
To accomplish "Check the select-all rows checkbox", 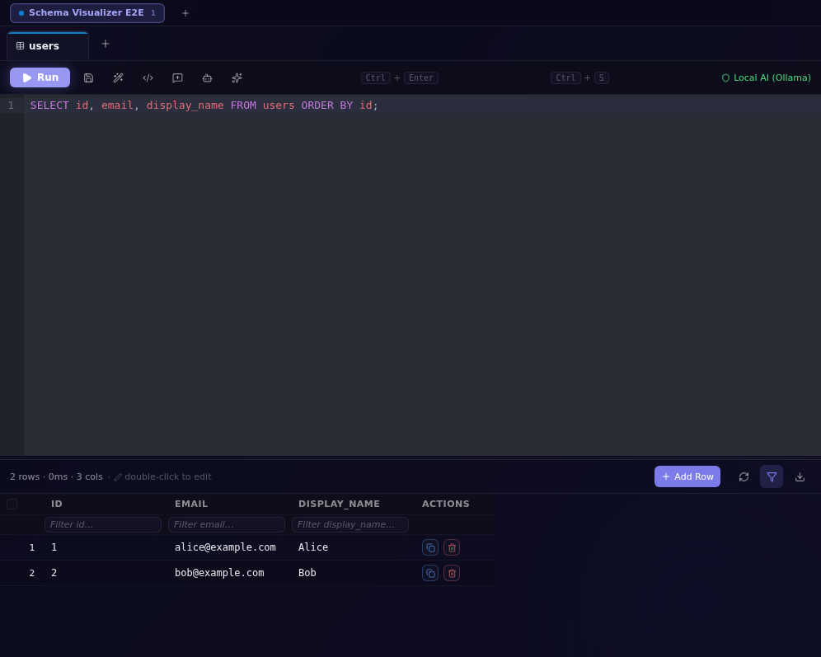I will tap(12, 504).
